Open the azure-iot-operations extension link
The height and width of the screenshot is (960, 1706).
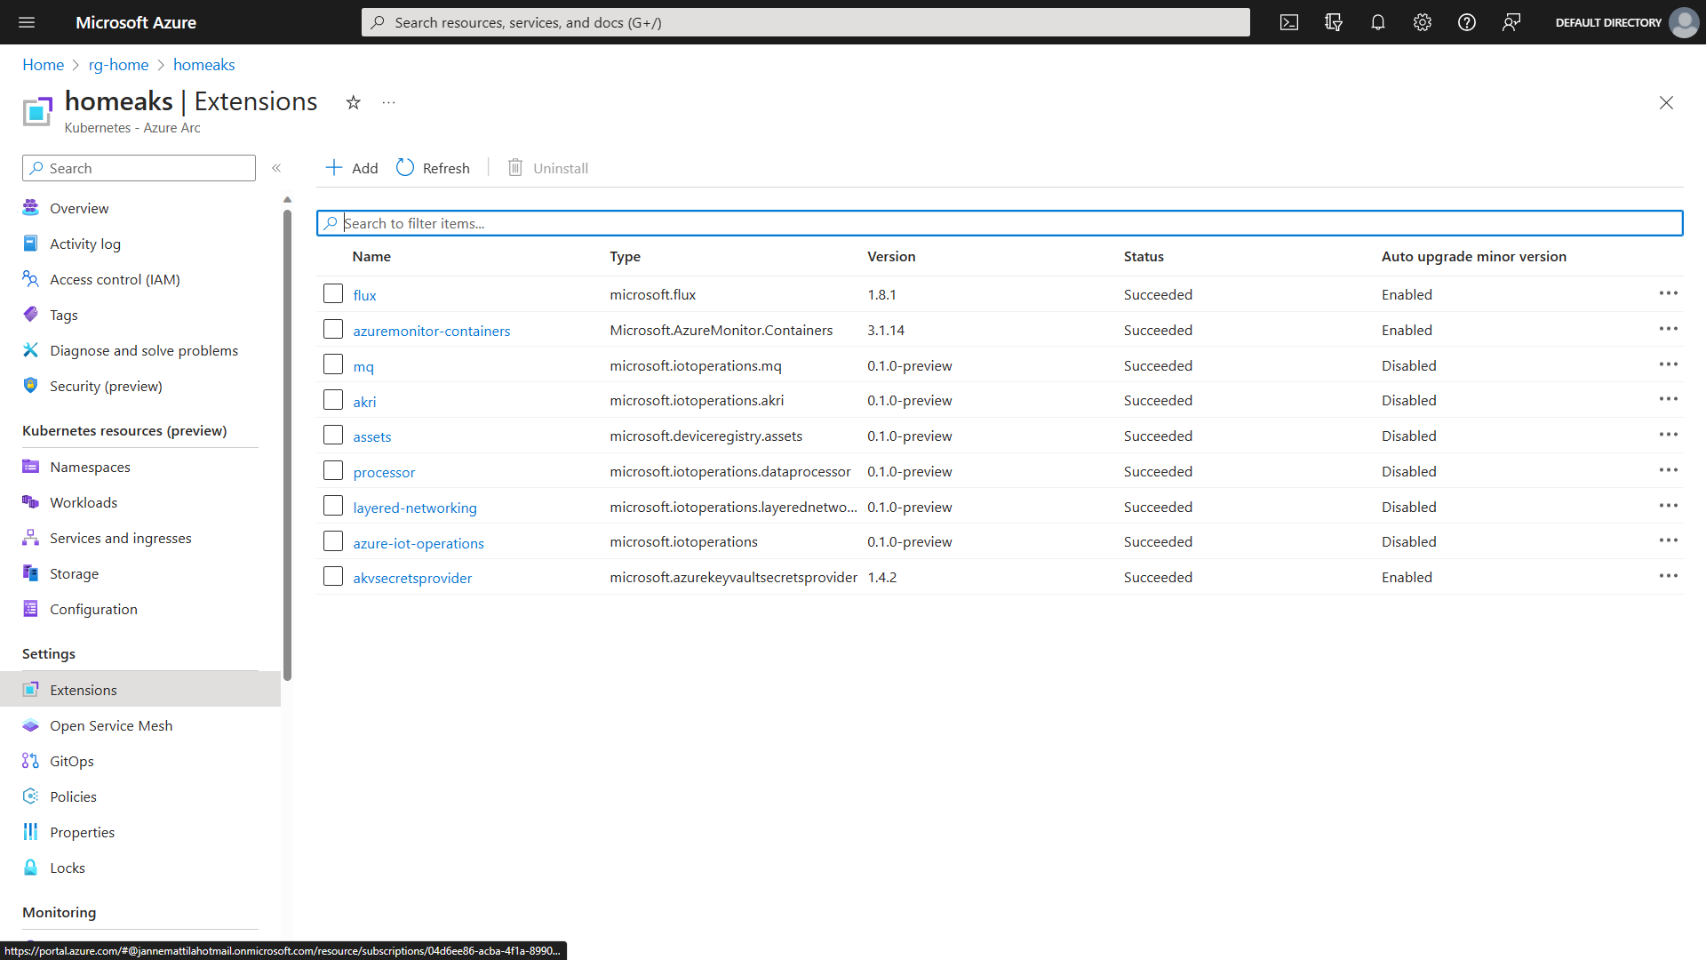coord(419,543)
